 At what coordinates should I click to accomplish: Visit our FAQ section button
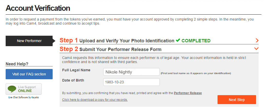[x=29, y=74]
